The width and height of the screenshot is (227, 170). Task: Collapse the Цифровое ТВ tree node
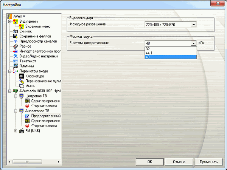(16, 96)
